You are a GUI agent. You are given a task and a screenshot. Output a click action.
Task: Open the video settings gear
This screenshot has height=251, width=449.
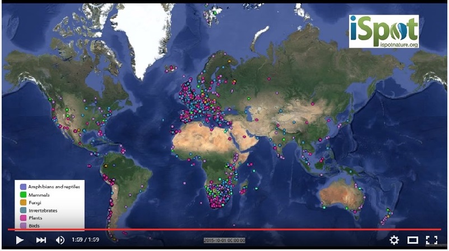[x=394, y=240]
